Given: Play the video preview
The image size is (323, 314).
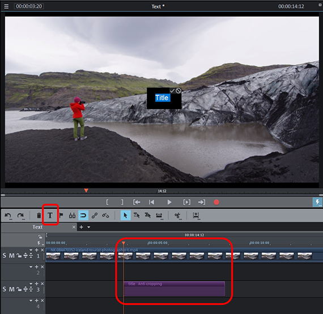Looking at the screenshot, I should pos(169,202).
